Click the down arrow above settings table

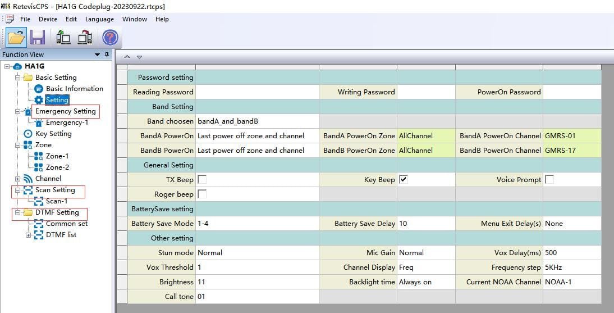point(139,57)
